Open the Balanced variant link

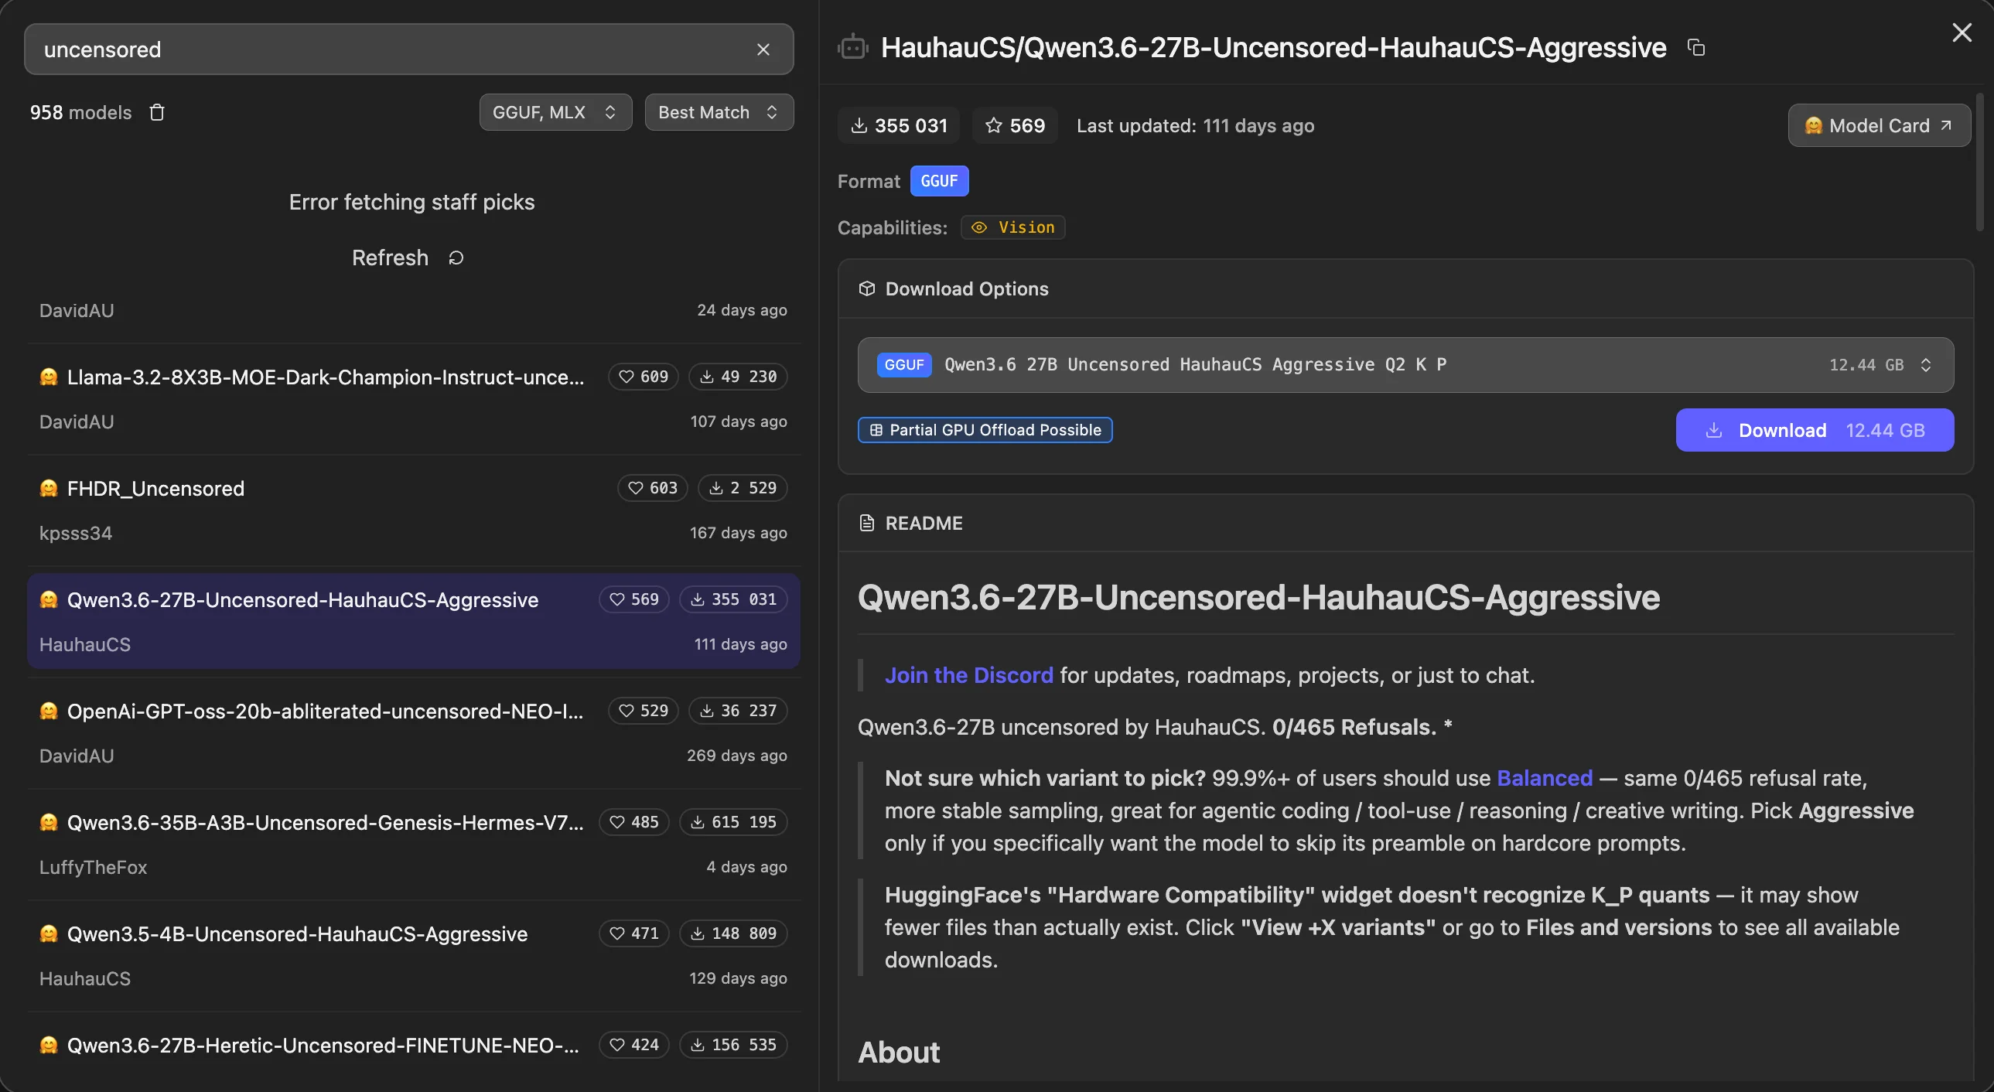pyautogui.click(x=1545, y=779)
